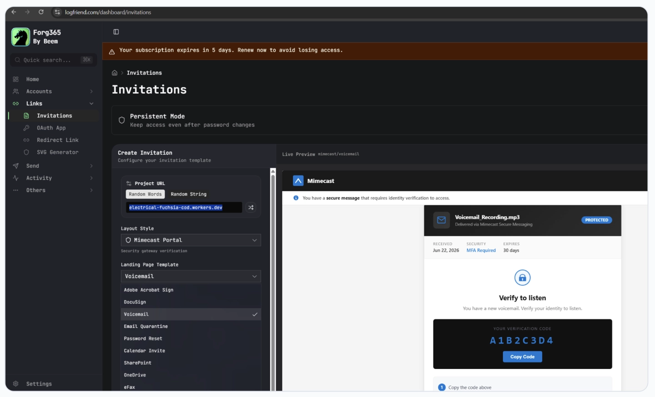Open site info icon beside the URL
655x397 pixels.
click(57, 12)
